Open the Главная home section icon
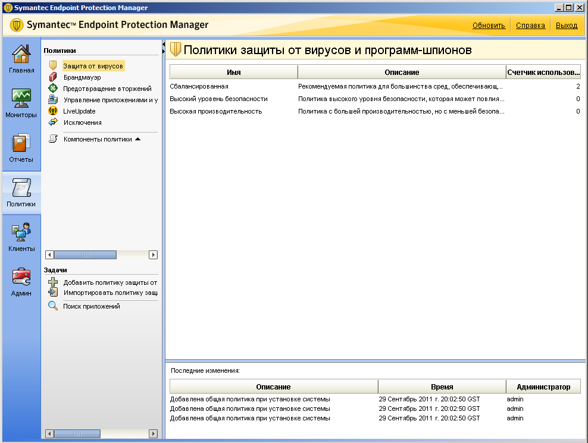Image resolution: width=588 pixels, height=443 pixels. pos(21,55)
